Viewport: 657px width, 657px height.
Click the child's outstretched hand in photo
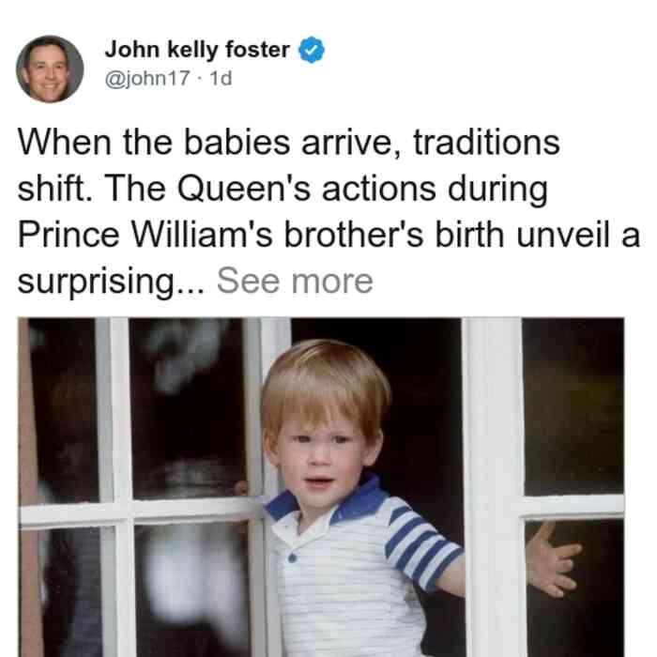click(x=552, y=559)
